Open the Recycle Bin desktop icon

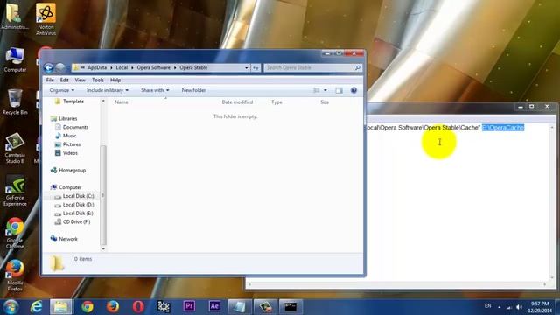pos(15,102)
